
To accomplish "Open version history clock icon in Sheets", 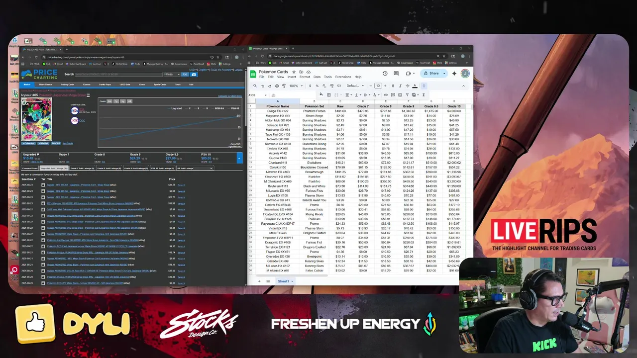I will coord(385,74).
